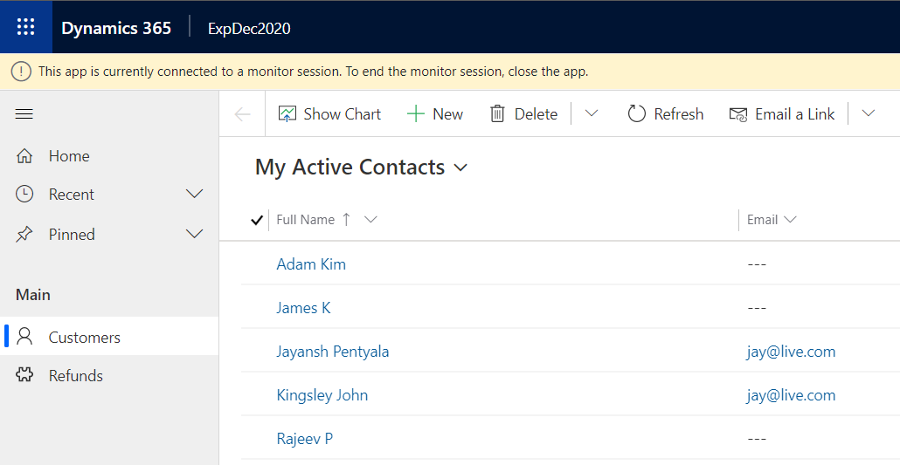Click the back arrow in command bar
This screenshot has width=900, height=465.
tap(242, 114)
